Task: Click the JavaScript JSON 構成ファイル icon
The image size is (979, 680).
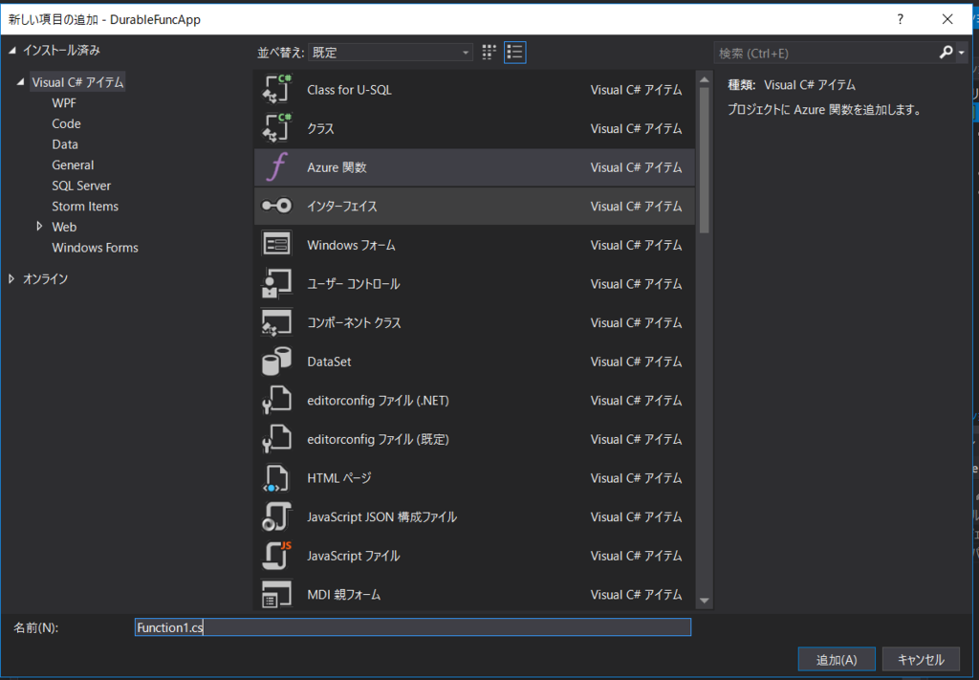Action: (276, 516)
